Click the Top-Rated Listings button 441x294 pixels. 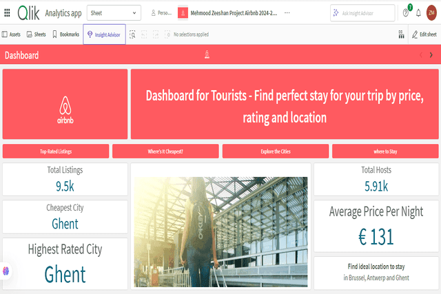tap(56, 151)
